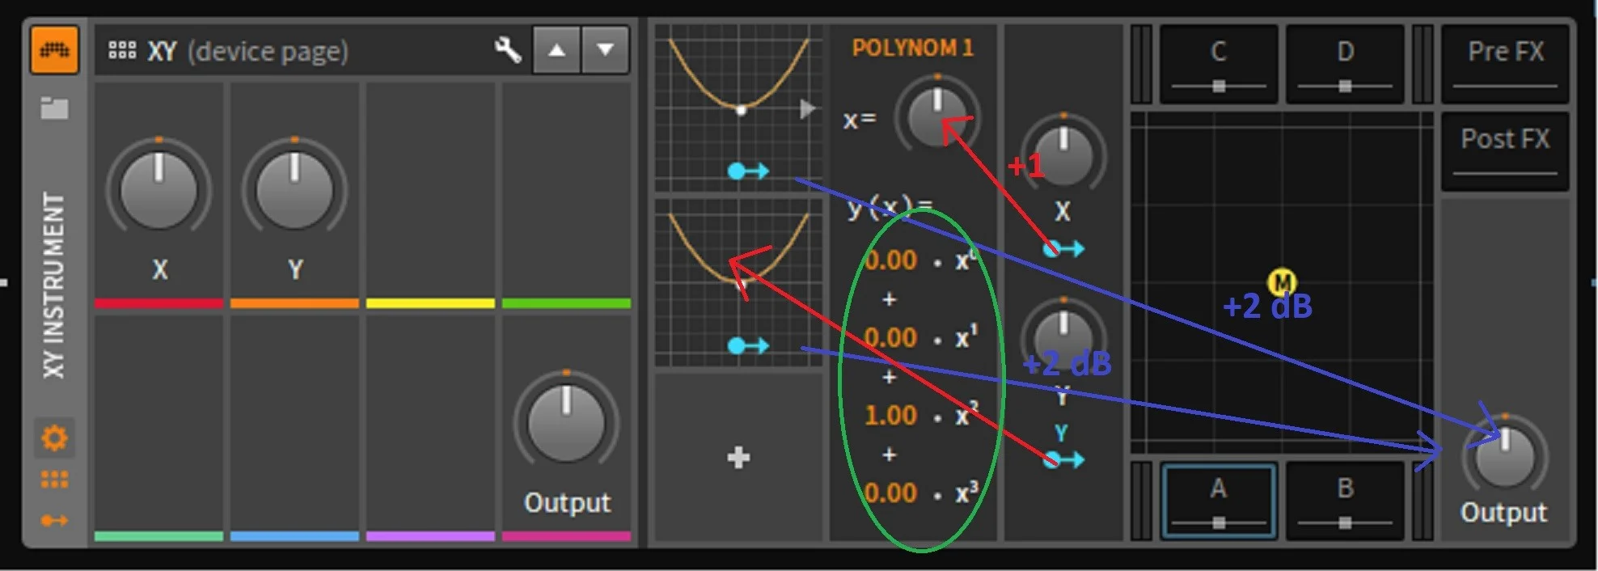1598x571 pixels.
Task: Click the orange gear icon in the sidebar
Action: (54, 438)
